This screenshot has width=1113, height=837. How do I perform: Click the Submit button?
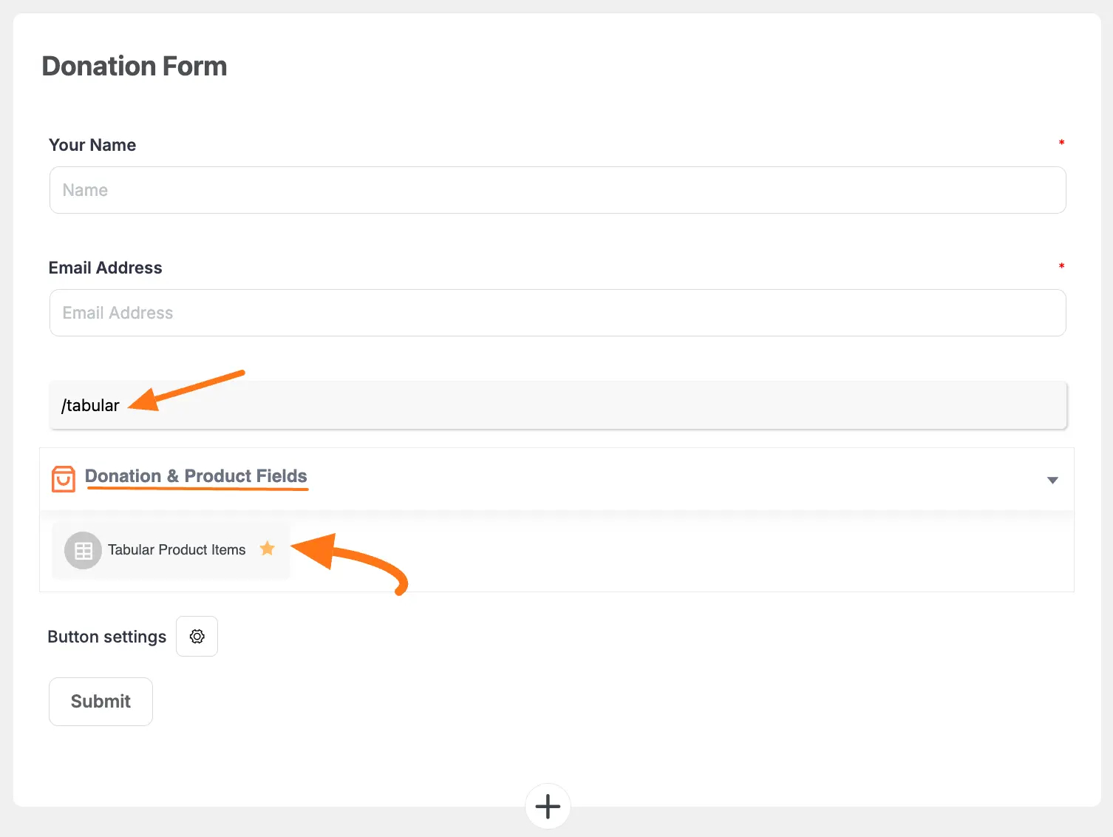point(100,701)
